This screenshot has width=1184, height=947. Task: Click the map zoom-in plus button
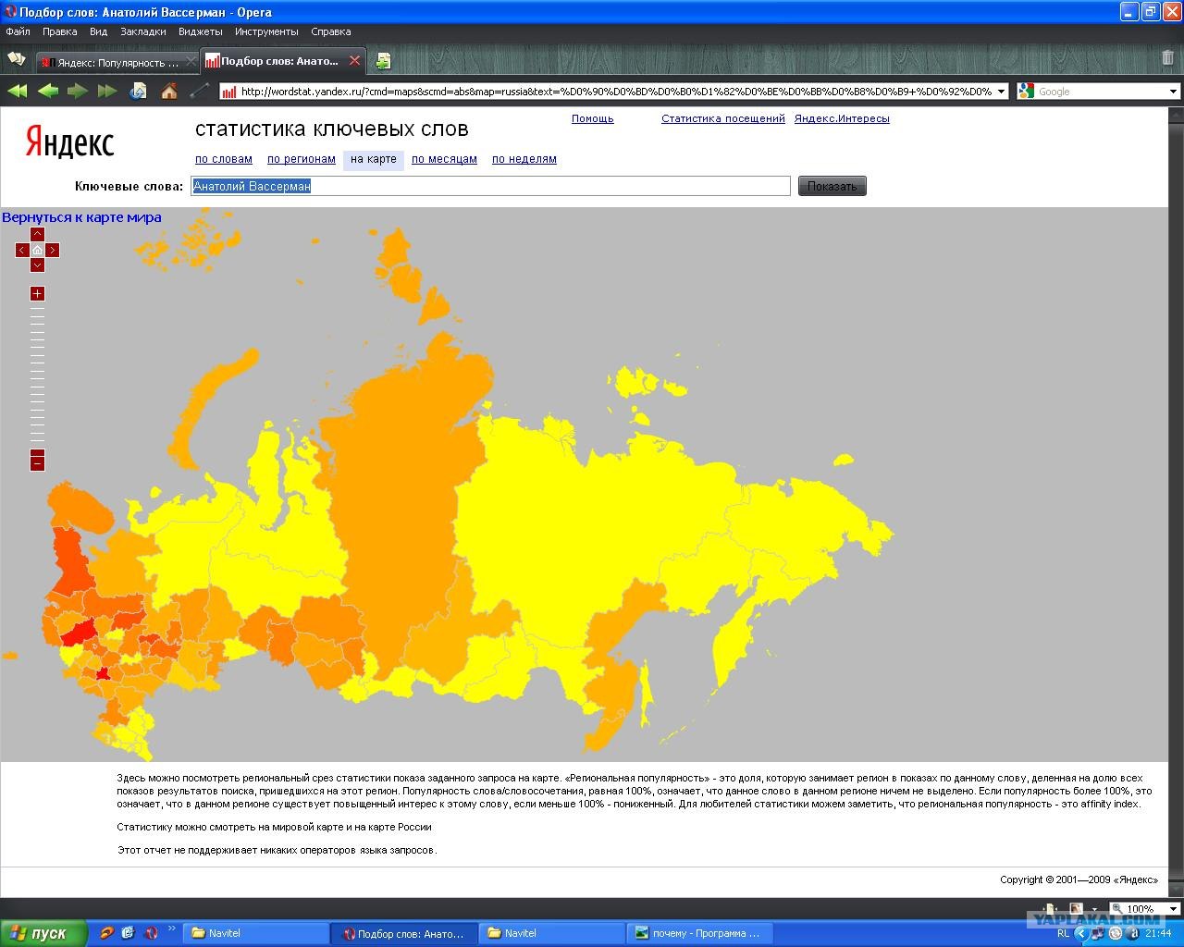37,294
